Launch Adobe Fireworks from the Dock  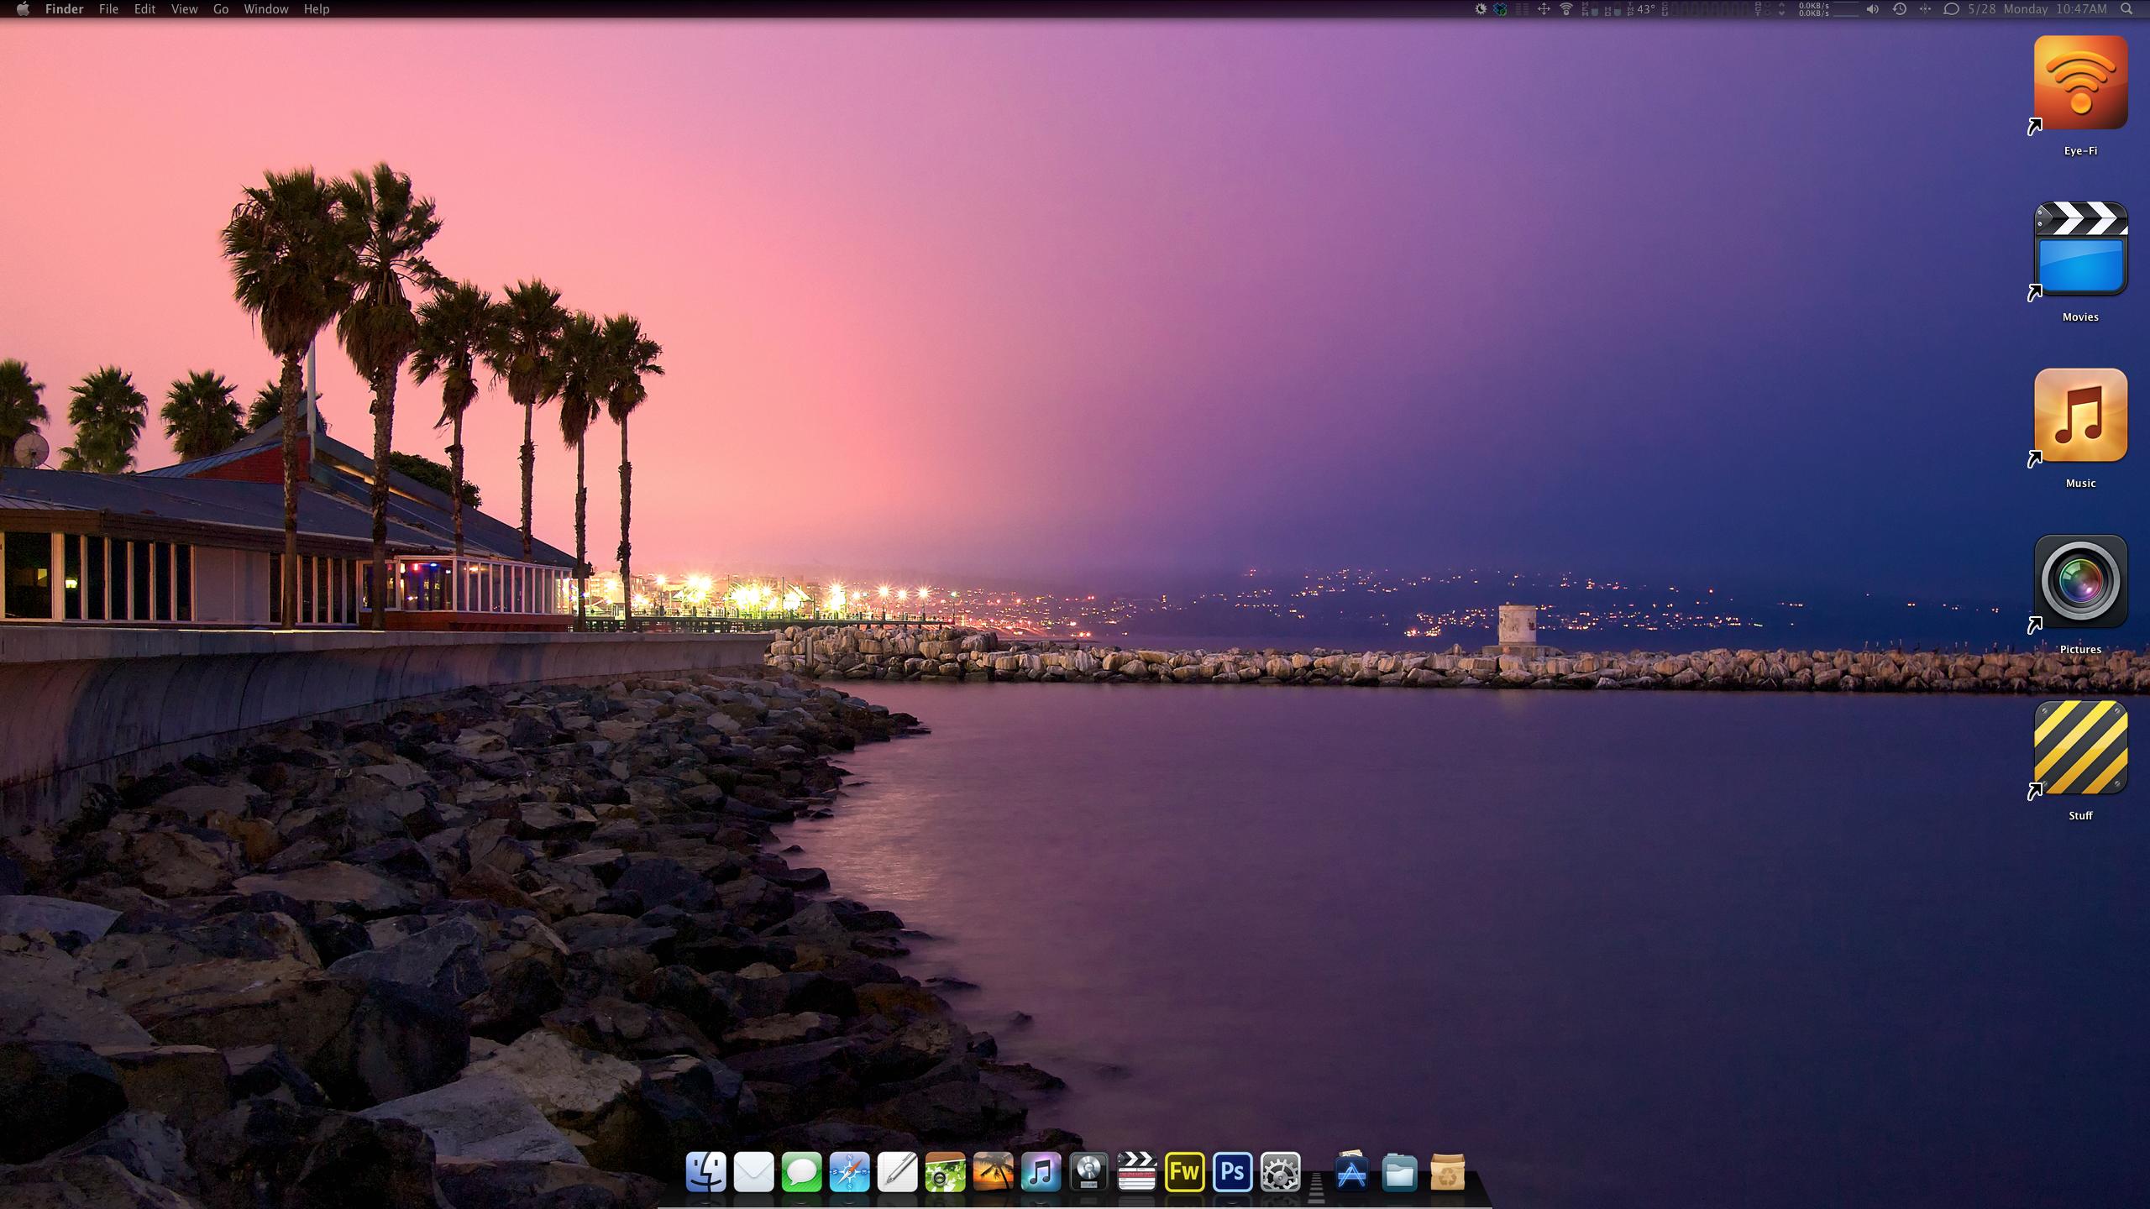pyautogui.click(x=1184, y=1172)
